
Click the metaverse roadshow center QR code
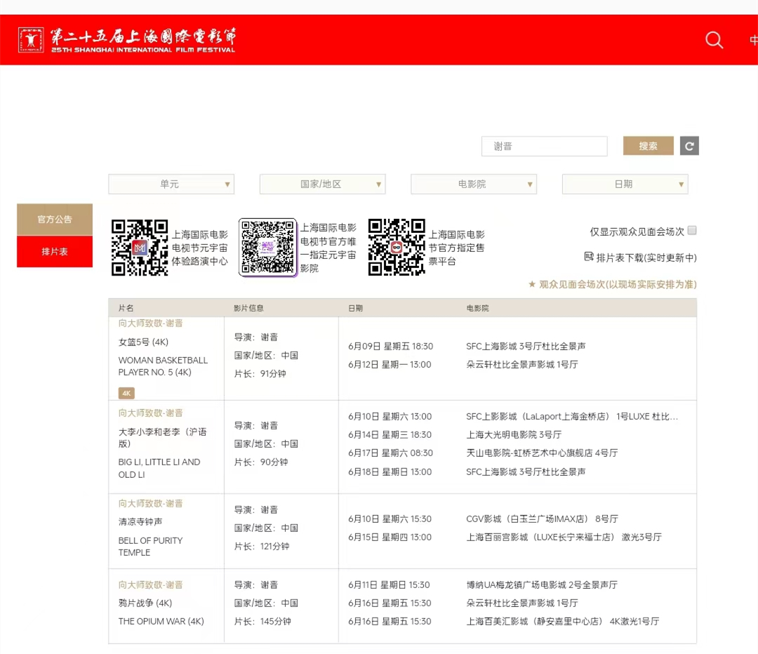140,248
